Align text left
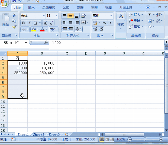 (64, 22)
